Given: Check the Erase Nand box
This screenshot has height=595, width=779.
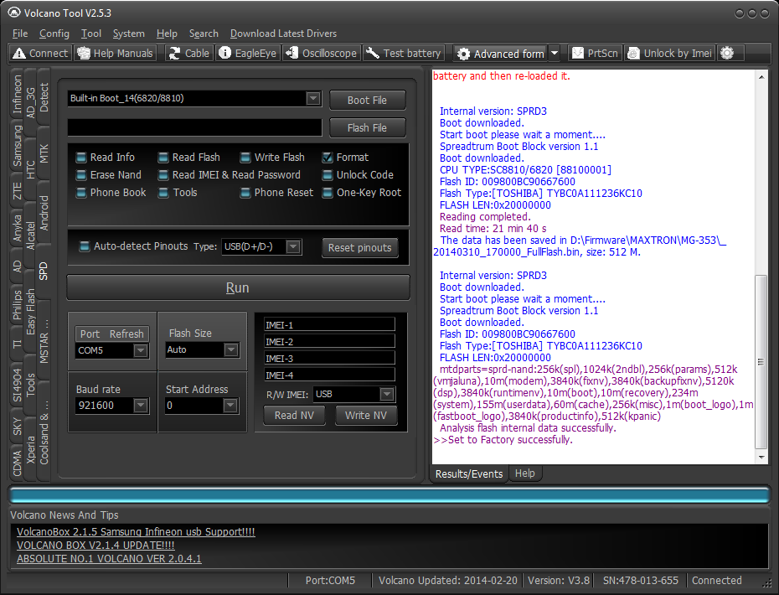Looking at the screenshot, I should 81,175.
